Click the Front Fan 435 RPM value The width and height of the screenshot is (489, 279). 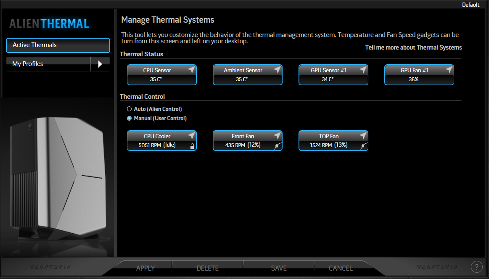235,145
